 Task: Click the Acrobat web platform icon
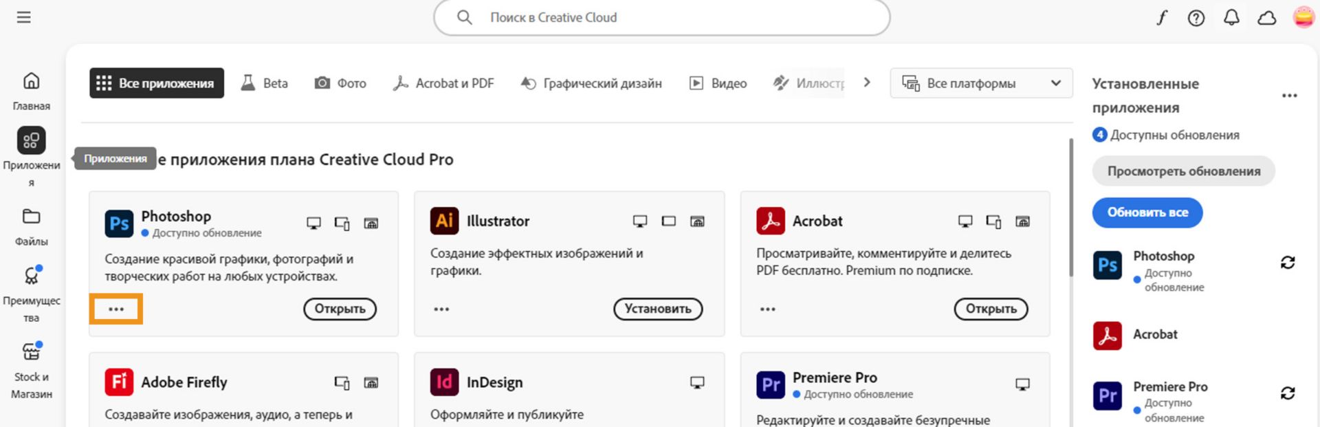[1023, 221]
